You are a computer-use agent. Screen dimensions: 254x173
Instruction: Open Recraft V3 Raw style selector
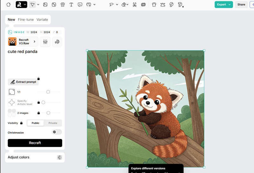pyautogui.click(x=23, y=42)
